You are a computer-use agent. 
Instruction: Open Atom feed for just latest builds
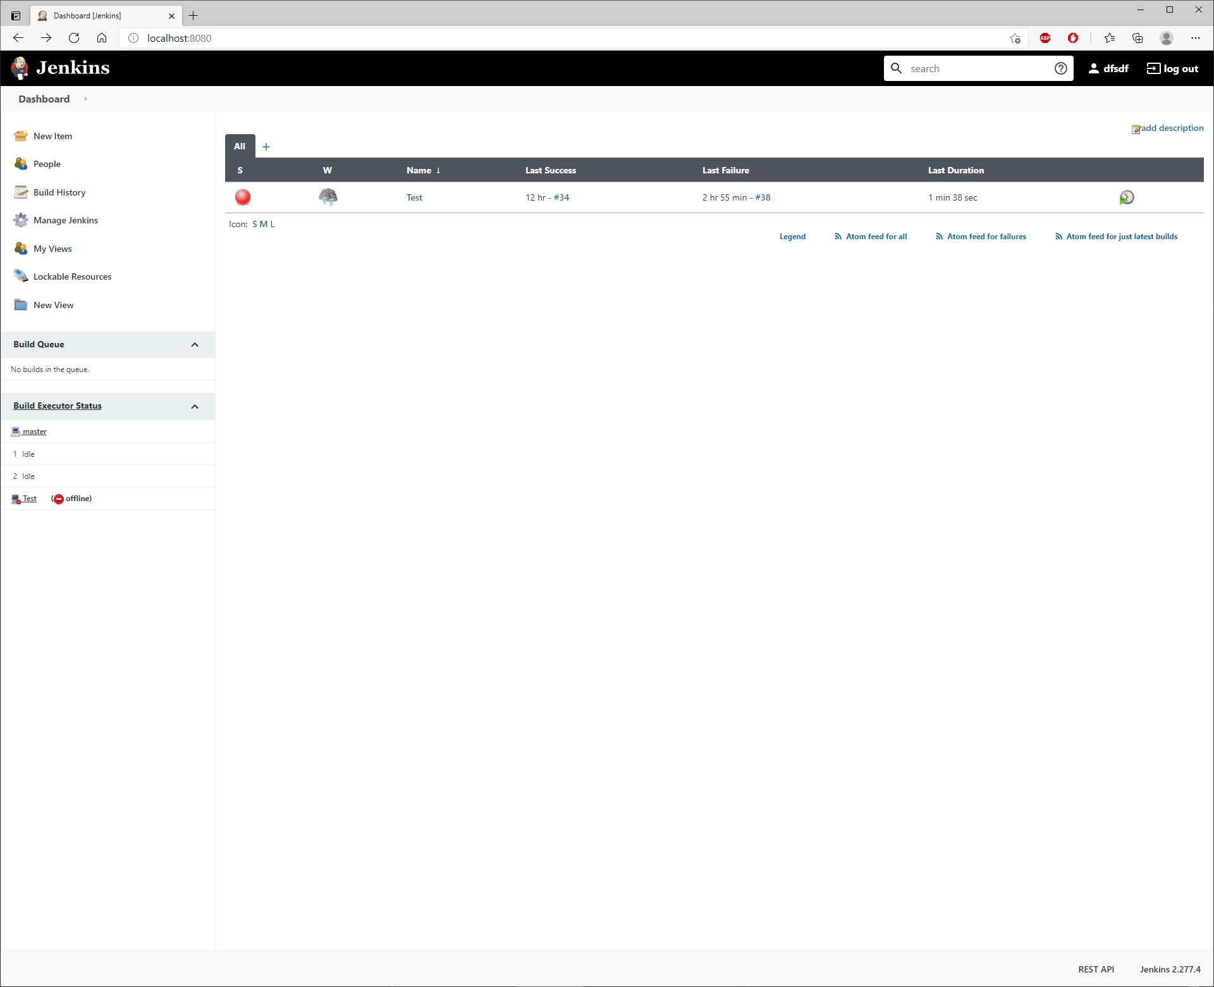[1115, 237]
